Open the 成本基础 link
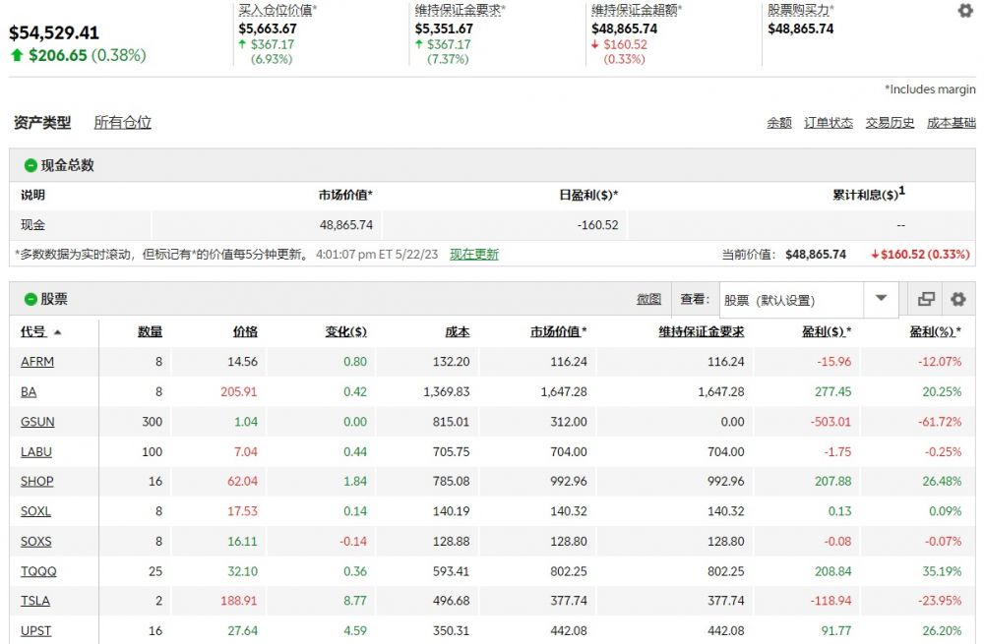 coord(952,123)
